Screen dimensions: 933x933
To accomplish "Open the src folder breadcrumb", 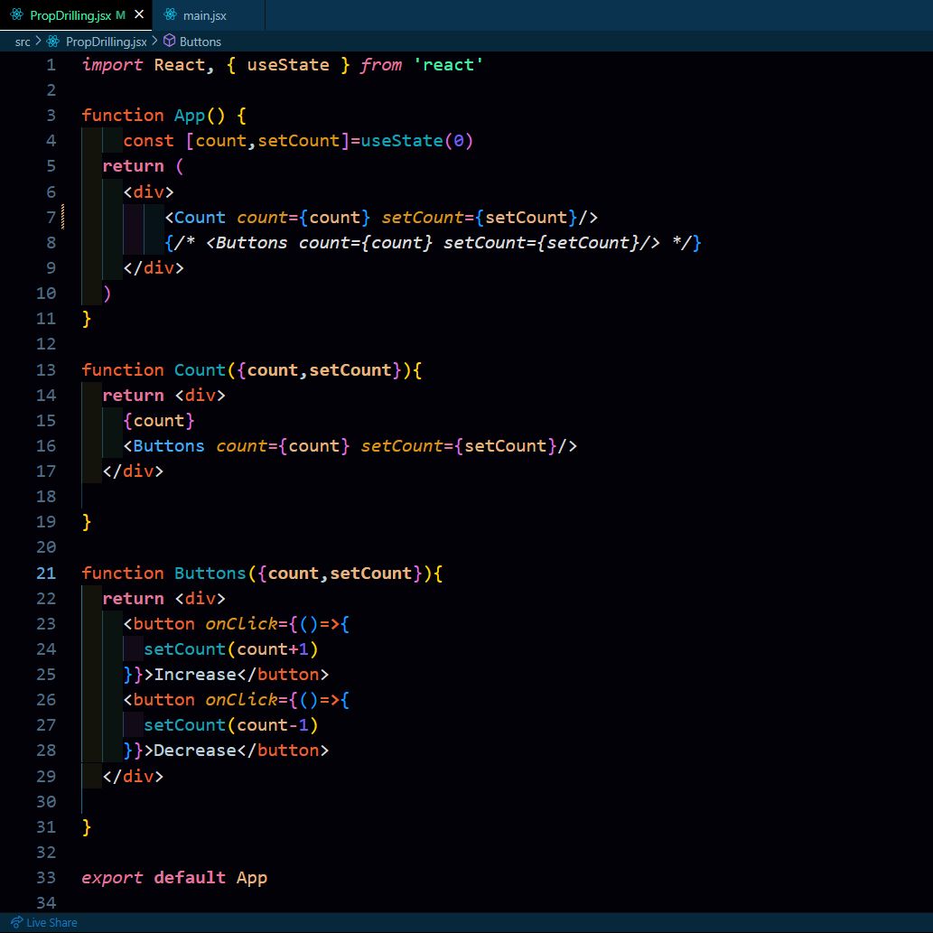I will point(23,42).
